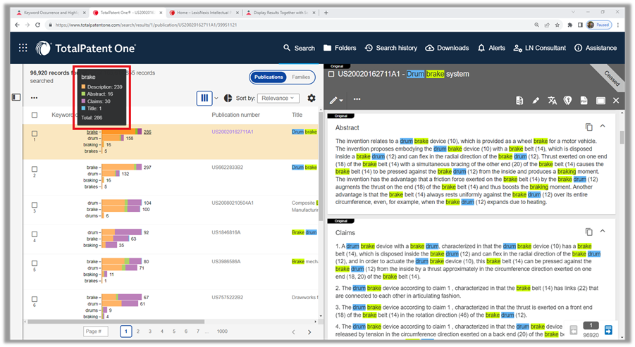Open results settings gear
This screenshot has height=347, width=635.
click(311, 98)
